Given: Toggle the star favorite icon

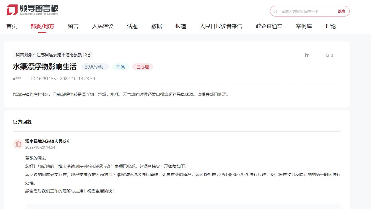Looking at the screenshot, I should pos(327,55).
